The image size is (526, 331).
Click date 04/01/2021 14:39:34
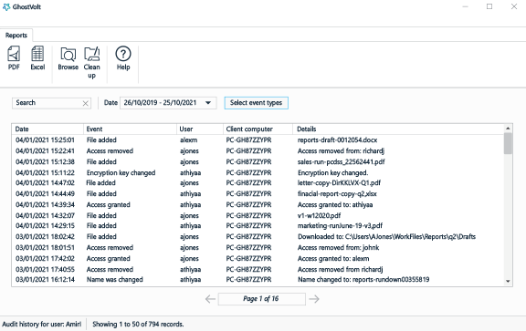45,204
